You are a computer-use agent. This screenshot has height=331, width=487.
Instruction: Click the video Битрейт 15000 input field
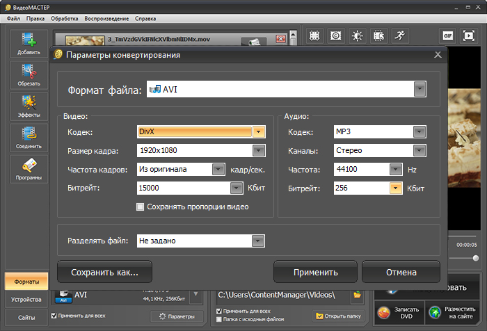click(184, 188)
